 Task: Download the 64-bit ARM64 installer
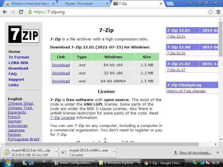tap(61, 81)
